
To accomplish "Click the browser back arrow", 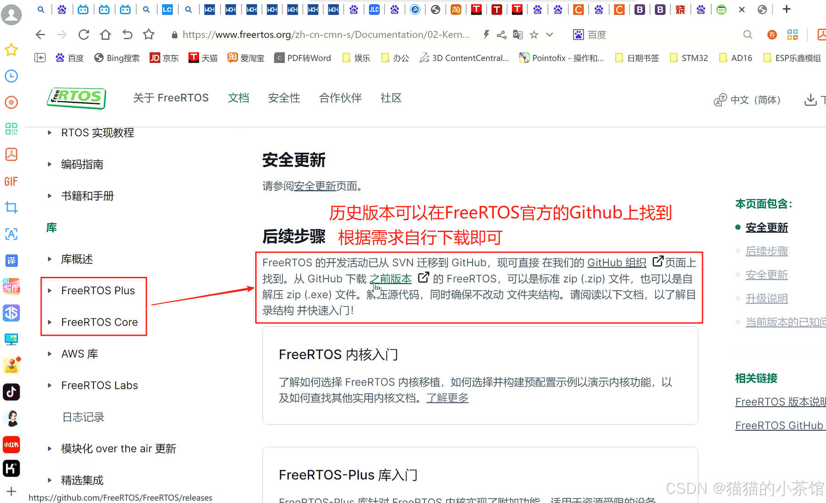I will [x=40, y=35].
